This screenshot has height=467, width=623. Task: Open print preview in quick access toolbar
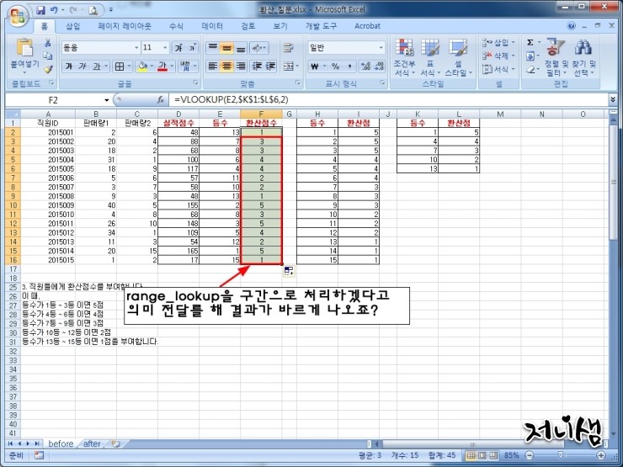93,10
